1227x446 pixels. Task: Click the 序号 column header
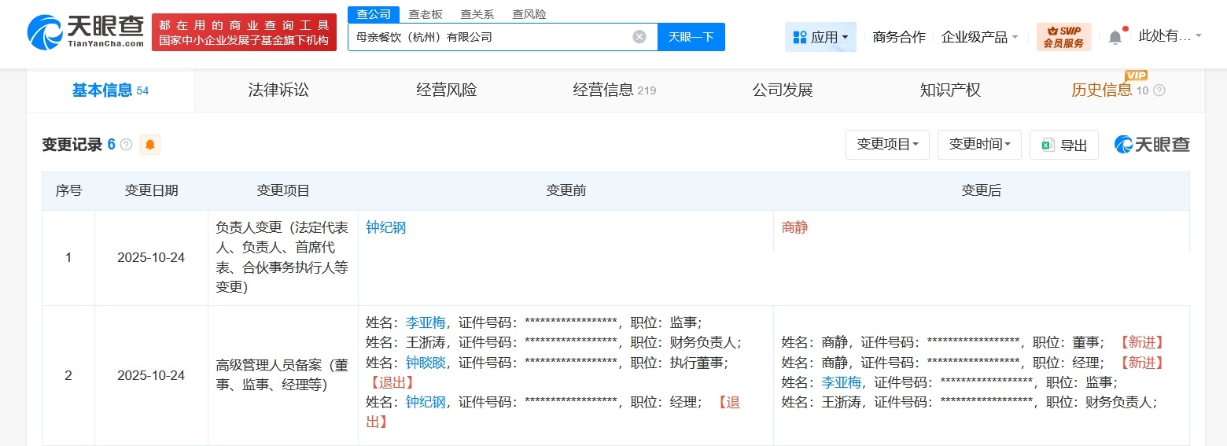[x=68, y=191]
